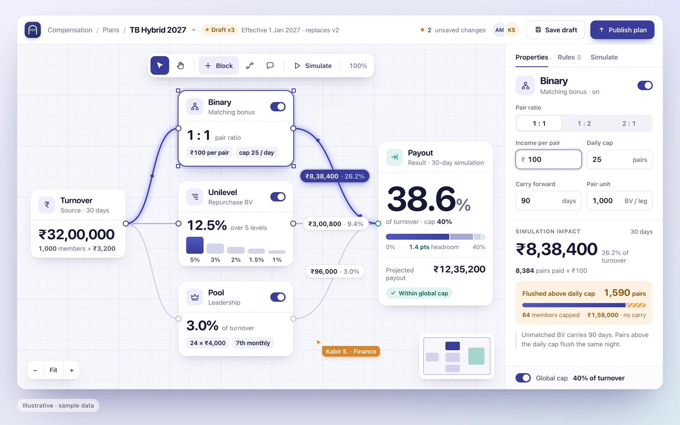Toggle the Binary block switch on canvas
Screen dimensions: 680x425
278,107
